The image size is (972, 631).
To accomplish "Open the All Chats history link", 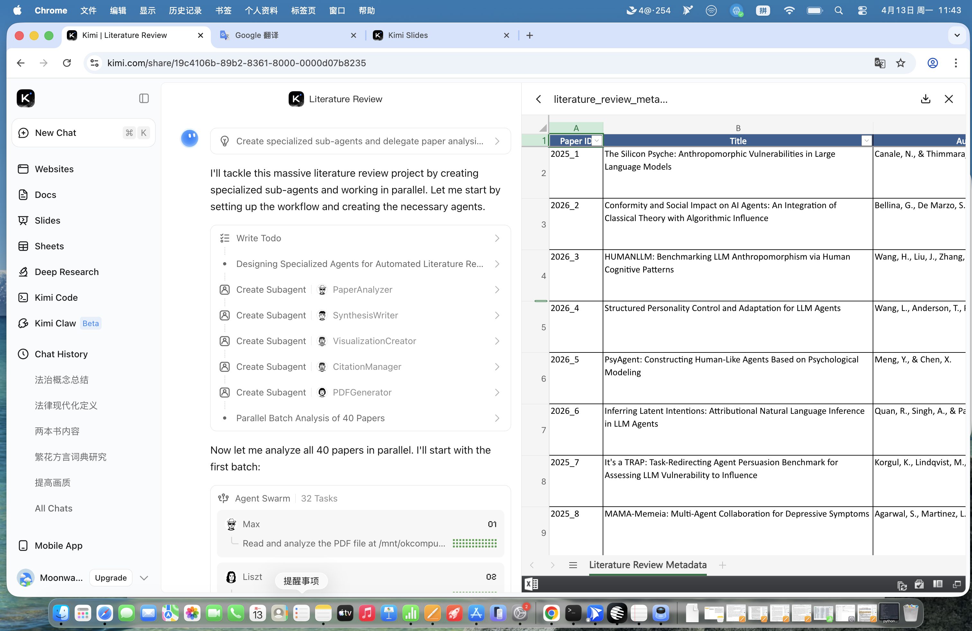I will (53, 508).
